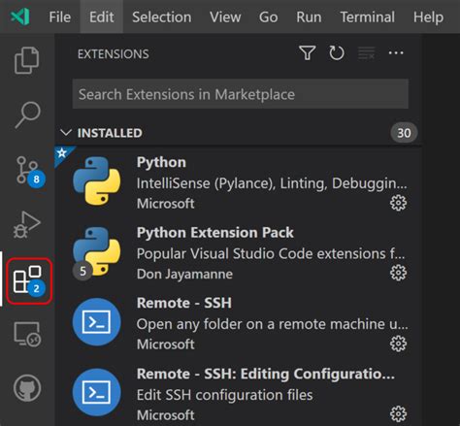The height and width of the screenshot is (426, 460).
Task: Open the File menu
Action: click(60, 16)
